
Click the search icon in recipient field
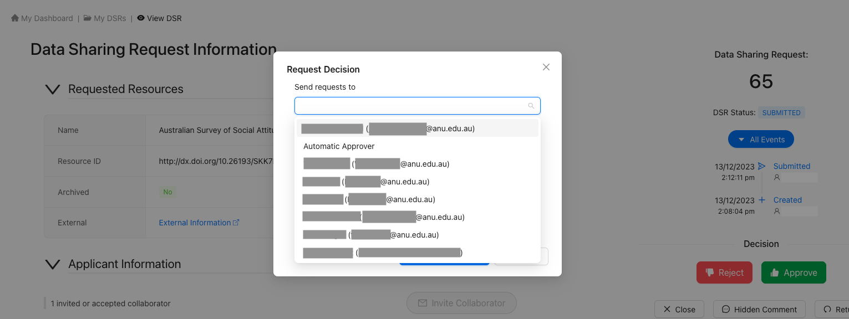tap(531, 106)
